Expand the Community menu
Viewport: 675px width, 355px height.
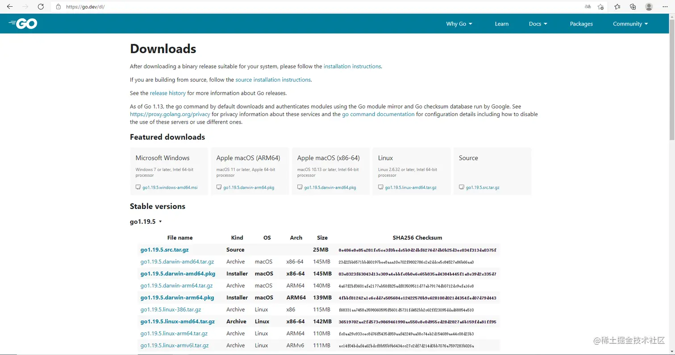[x=630, y=24]
